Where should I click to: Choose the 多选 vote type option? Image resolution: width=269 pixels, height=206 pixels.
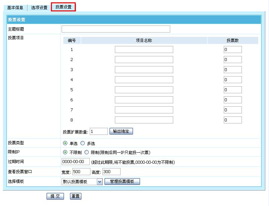[83, 143]
